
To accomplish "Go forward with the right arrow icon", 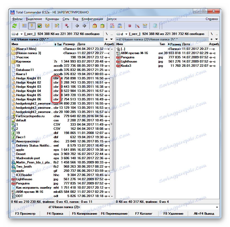I will click(x=85, y=26).
